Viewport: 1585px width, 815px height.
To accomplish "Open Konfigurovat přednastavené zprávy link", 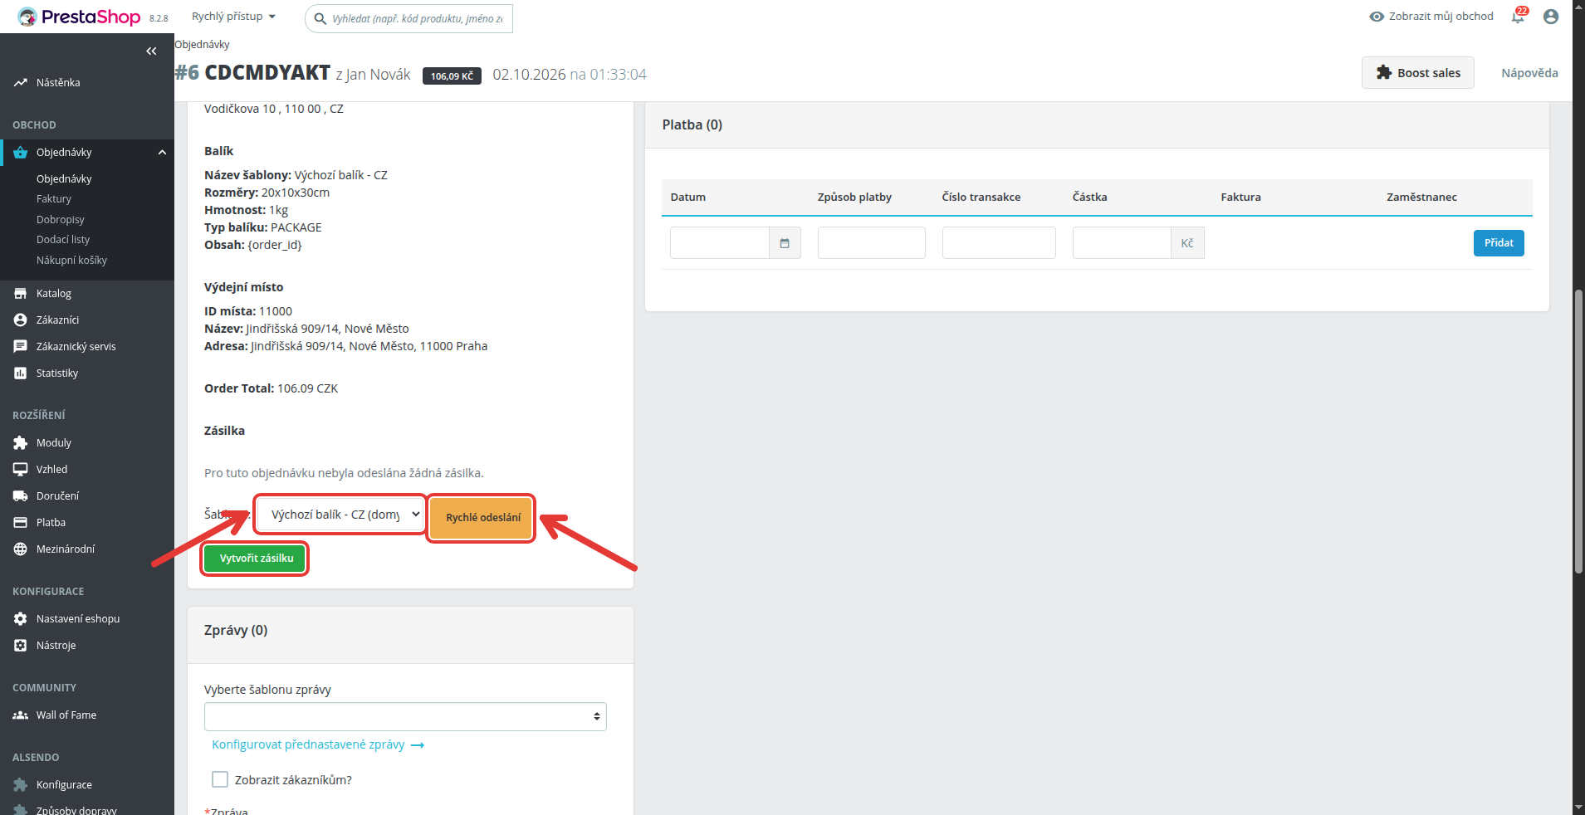I will pos(318,744).
